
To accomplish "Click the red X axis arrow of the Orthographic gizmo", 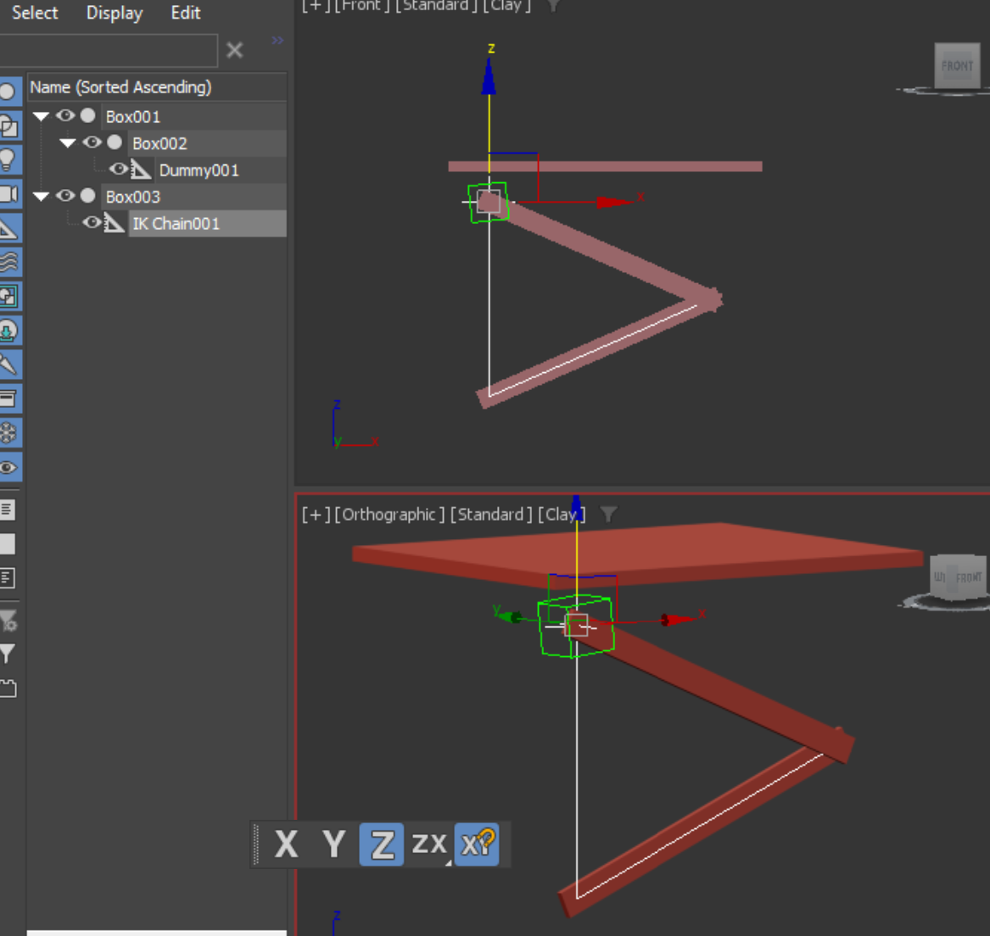I will [x=680, y=619].
